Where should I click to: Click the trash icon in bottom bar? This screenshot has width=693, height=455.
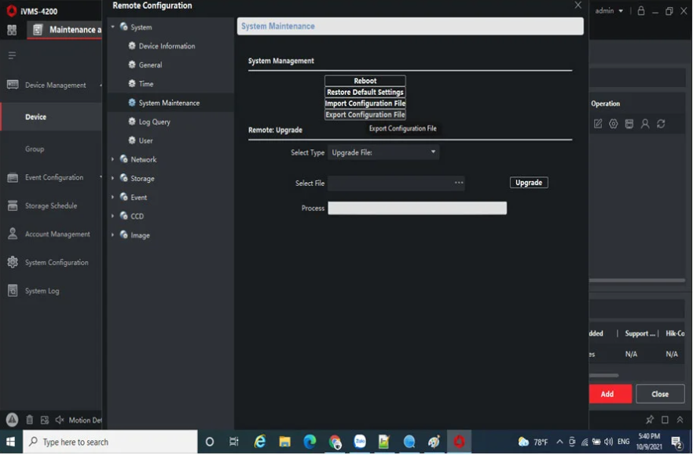[x=30, y=420]
